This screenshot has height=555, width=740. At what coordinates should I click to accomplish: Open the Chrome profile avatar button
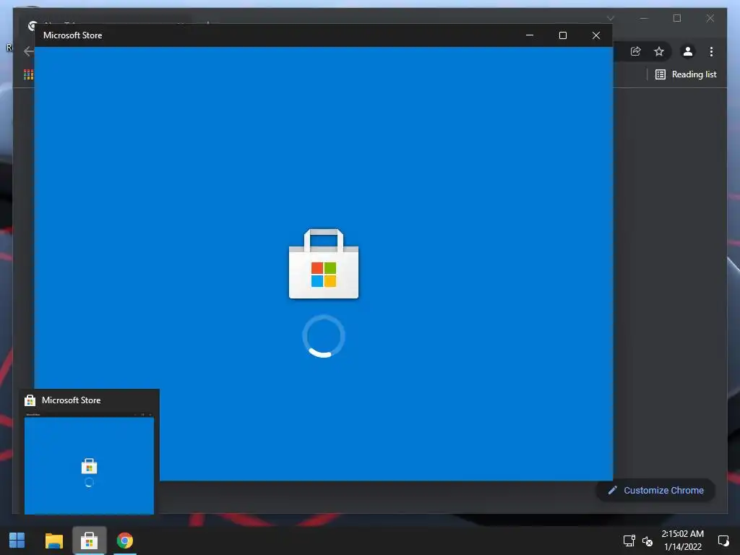click(x=688, y=51)
